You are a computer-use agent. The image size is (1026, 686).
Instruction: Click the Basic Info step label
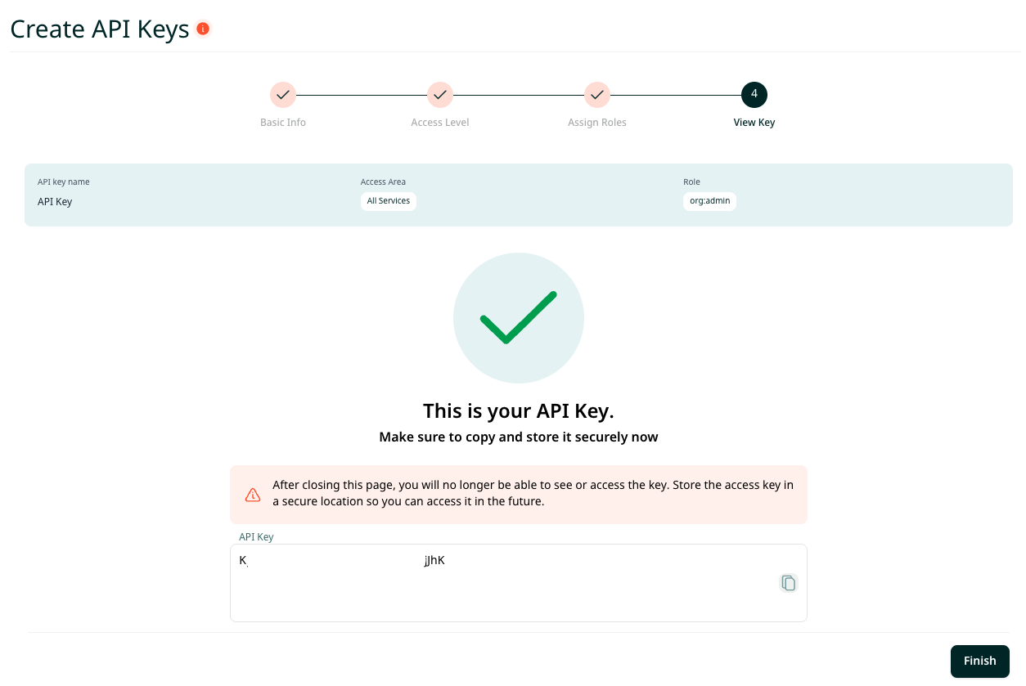283,123
